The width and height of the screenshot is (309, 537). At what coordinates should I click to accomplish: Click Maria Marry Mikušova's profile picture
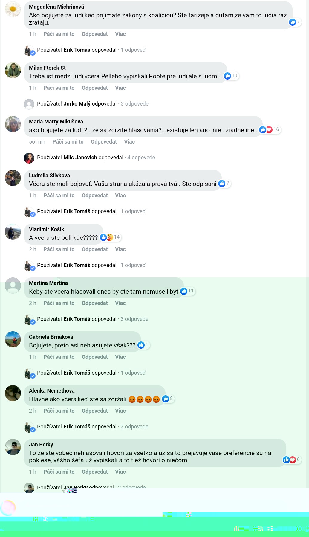click(13, 124)
